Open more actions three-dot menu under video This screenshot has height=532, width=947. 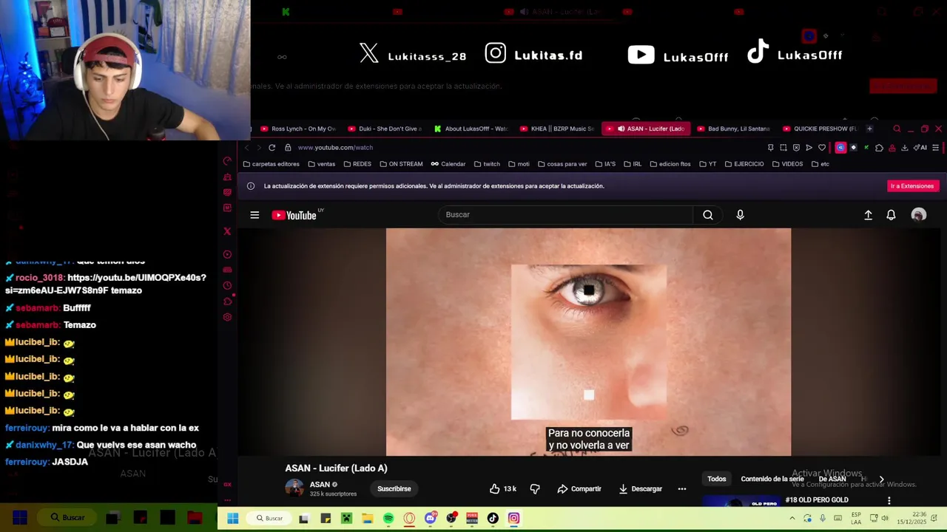(x=682, y=488)
